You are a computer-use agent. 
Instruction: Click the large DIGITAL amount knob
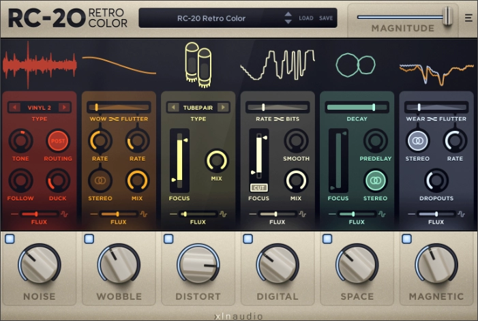point(278,264)
